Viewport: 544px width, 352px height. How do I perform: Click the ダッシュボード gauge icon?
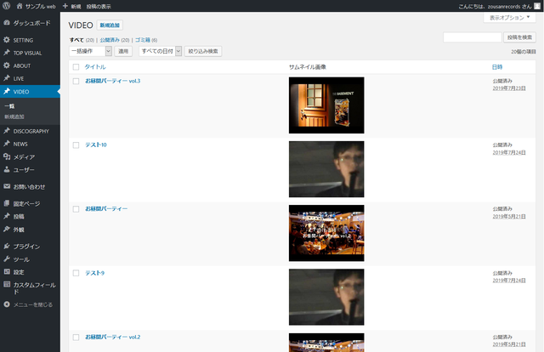pyautogui.click(x=7, y=23)
